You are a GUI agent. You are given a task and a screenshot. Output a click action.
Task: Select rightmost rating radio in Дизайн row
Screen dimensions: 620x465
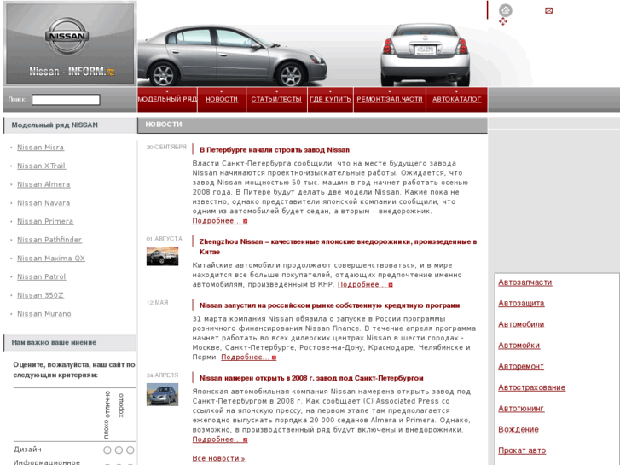click(130, 450)
